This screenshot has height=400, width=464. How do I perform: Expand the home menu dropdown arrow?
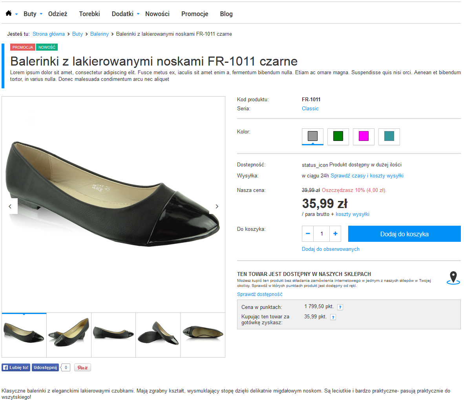point(16,14)
